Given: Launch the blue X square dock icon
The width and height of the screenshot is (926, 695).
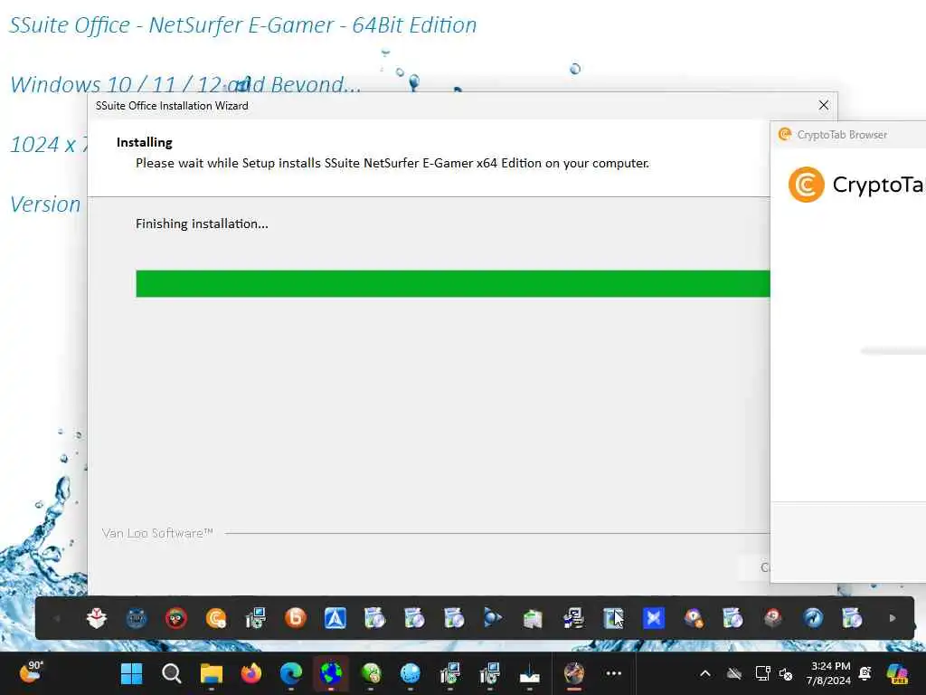Looking at the screenshot, I should pyautogui.click(x=653, y=618).
